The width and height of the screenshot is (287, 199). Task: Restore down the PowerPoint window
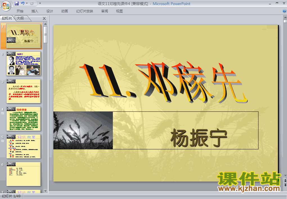[277, 3]
